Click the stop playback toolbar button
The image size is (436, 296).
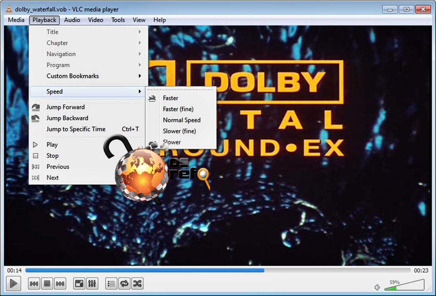coord(47,283)
